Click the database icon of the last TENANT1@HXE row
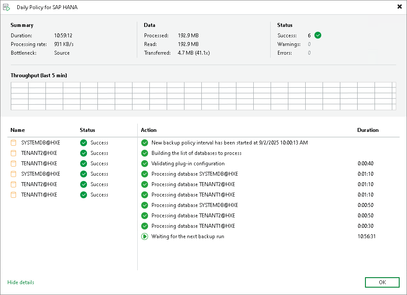This screenshot has width=407, height=295. click(x=13, y=195)
